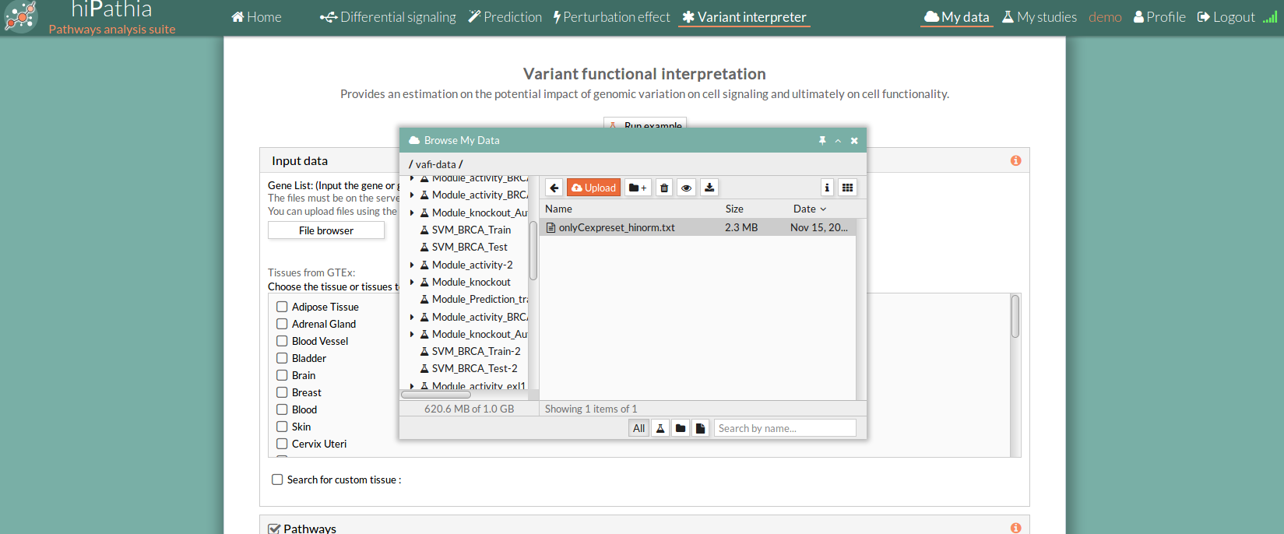Click the trash delete icon
Viewport: 1284px width, 534px height.
[664, 188]
